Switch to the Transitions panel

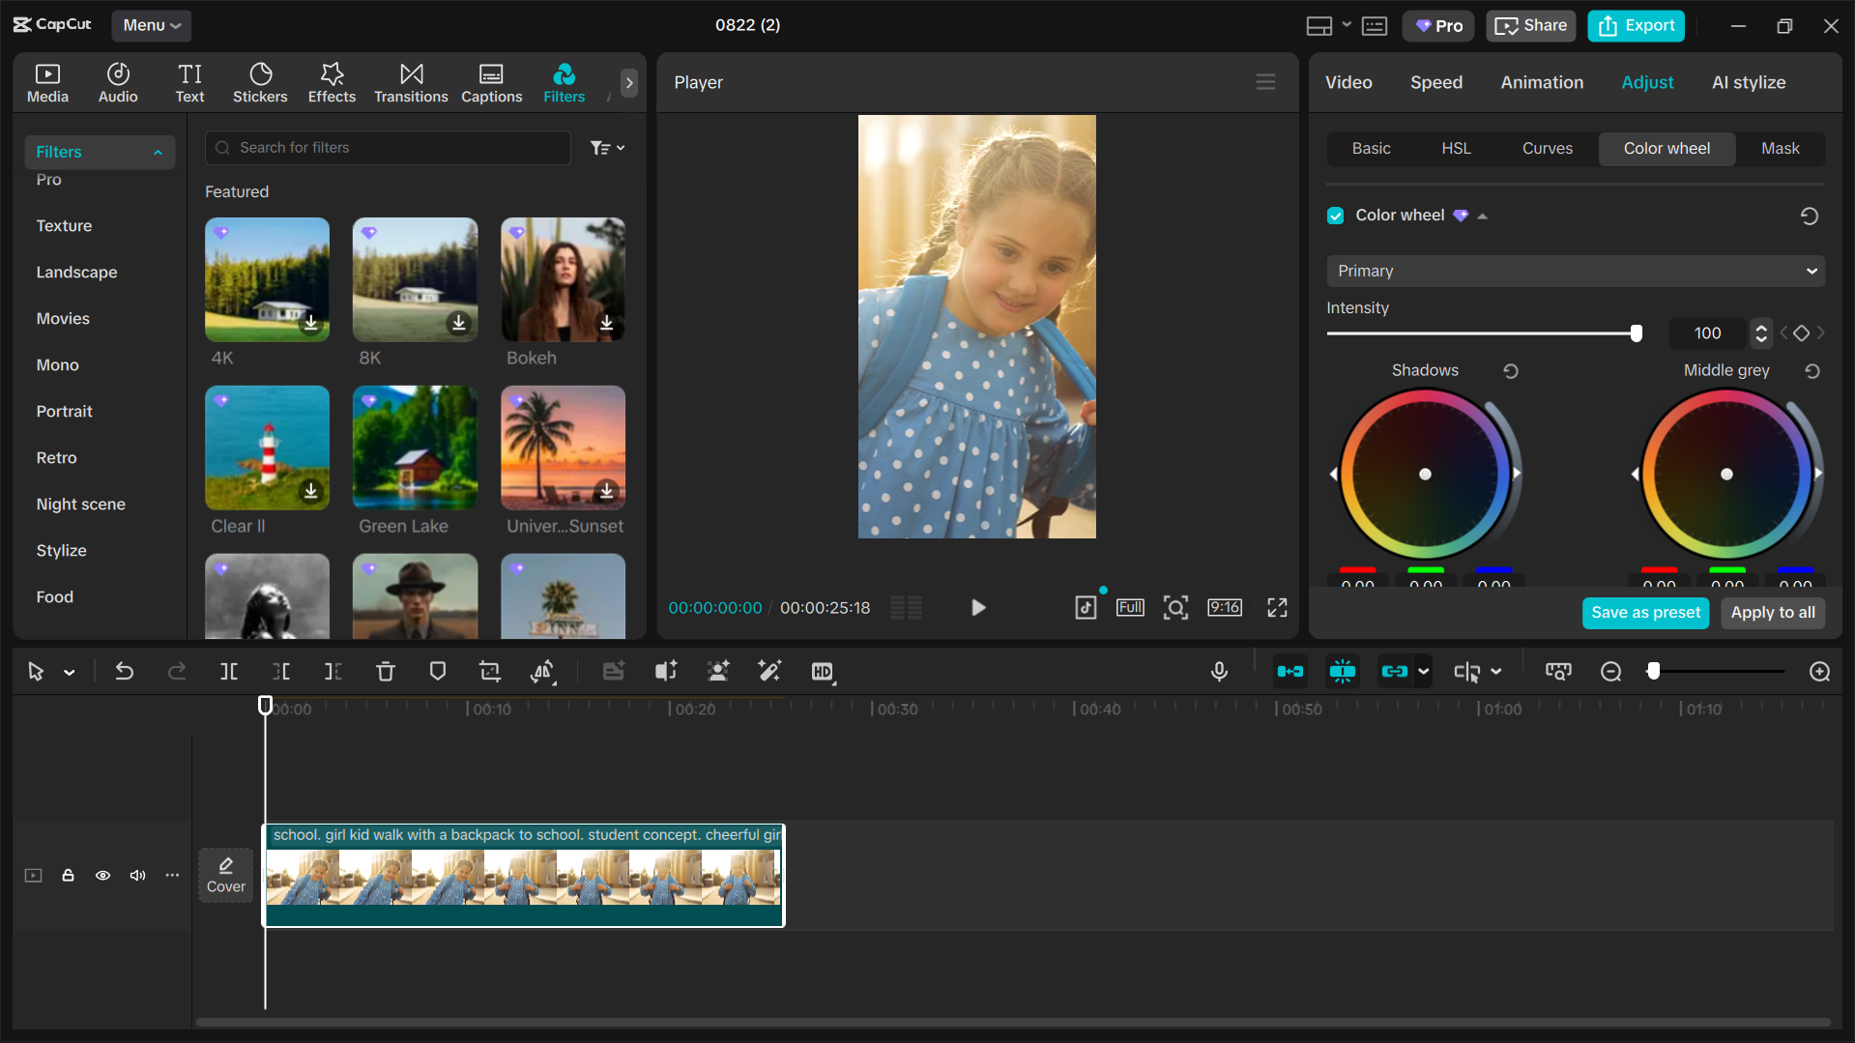point(410,82)
